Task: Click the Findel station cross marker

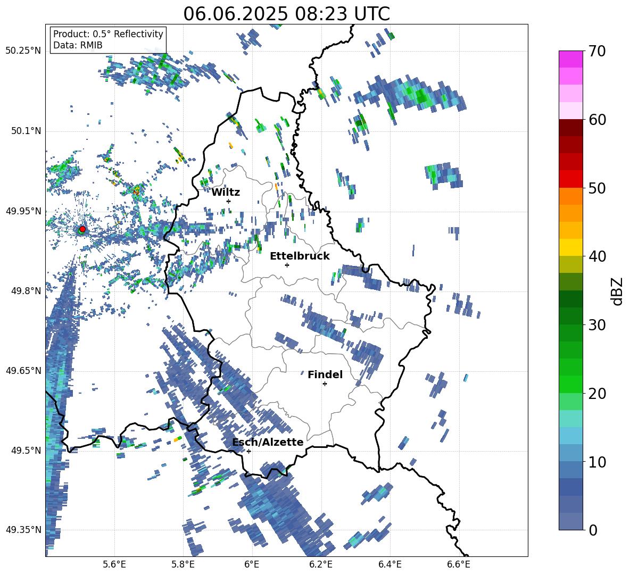Action: point(325,384)
